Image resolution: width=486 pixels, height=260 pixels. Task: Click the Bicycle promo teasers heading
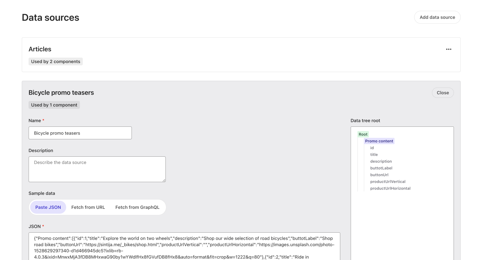coord(61,93)
